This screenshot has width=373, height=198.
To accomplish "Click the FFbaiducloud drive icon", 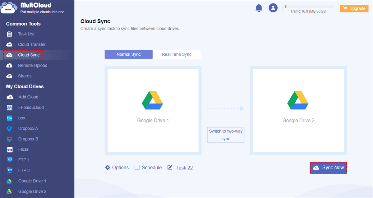I will [x=10, y=108].
